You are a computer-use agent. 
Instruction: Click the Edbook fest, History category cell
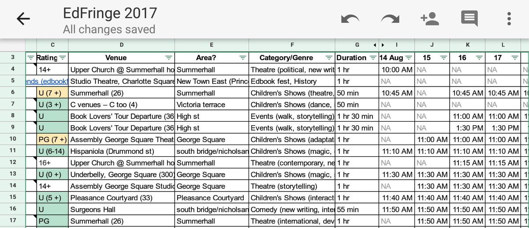tap(292, 81)
